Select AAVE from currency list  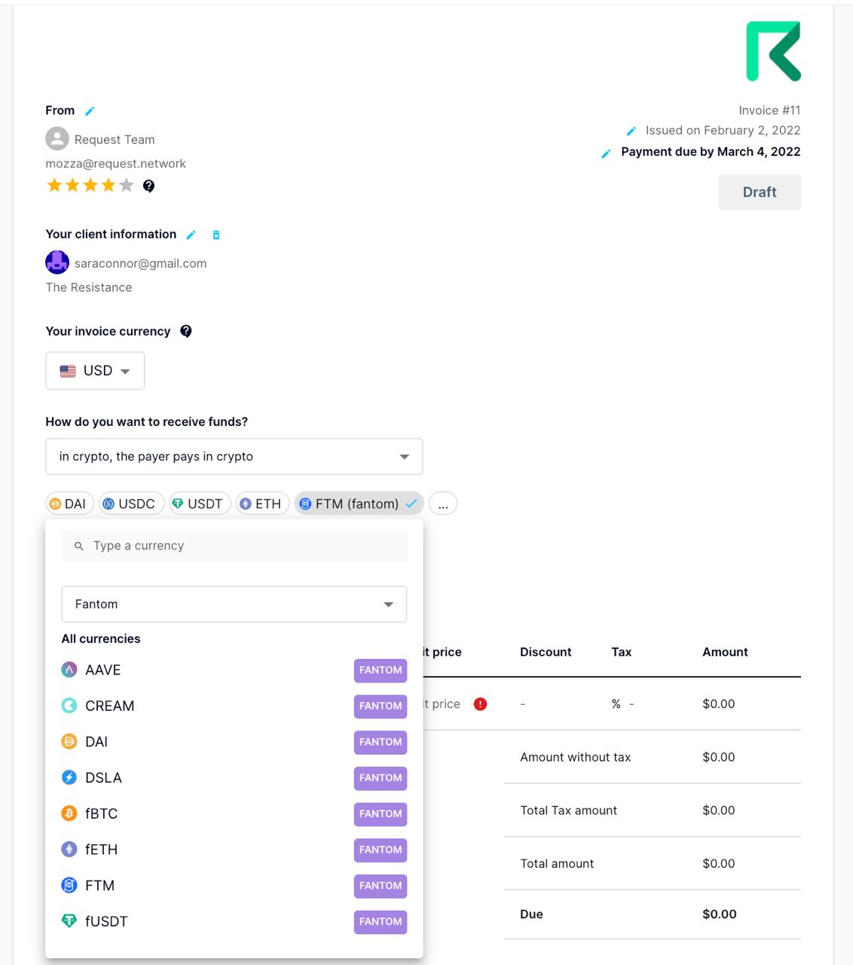[x=234, y=670]
